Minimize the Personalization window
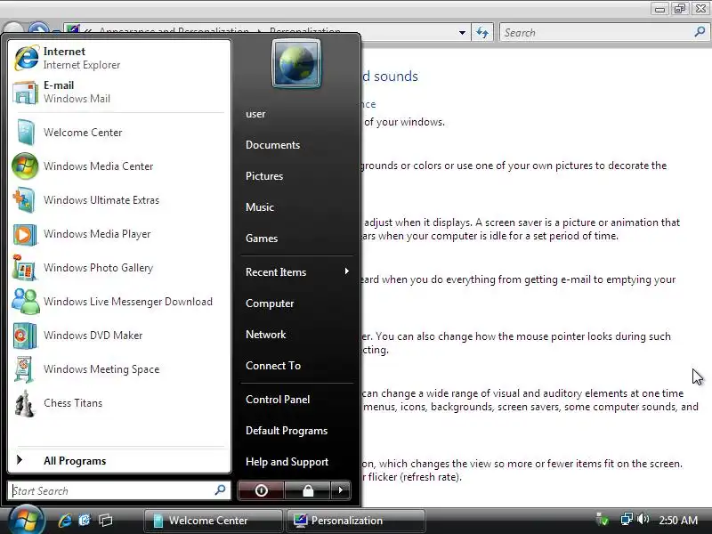The height and width of the screenshot is (534, 712). 660,9
